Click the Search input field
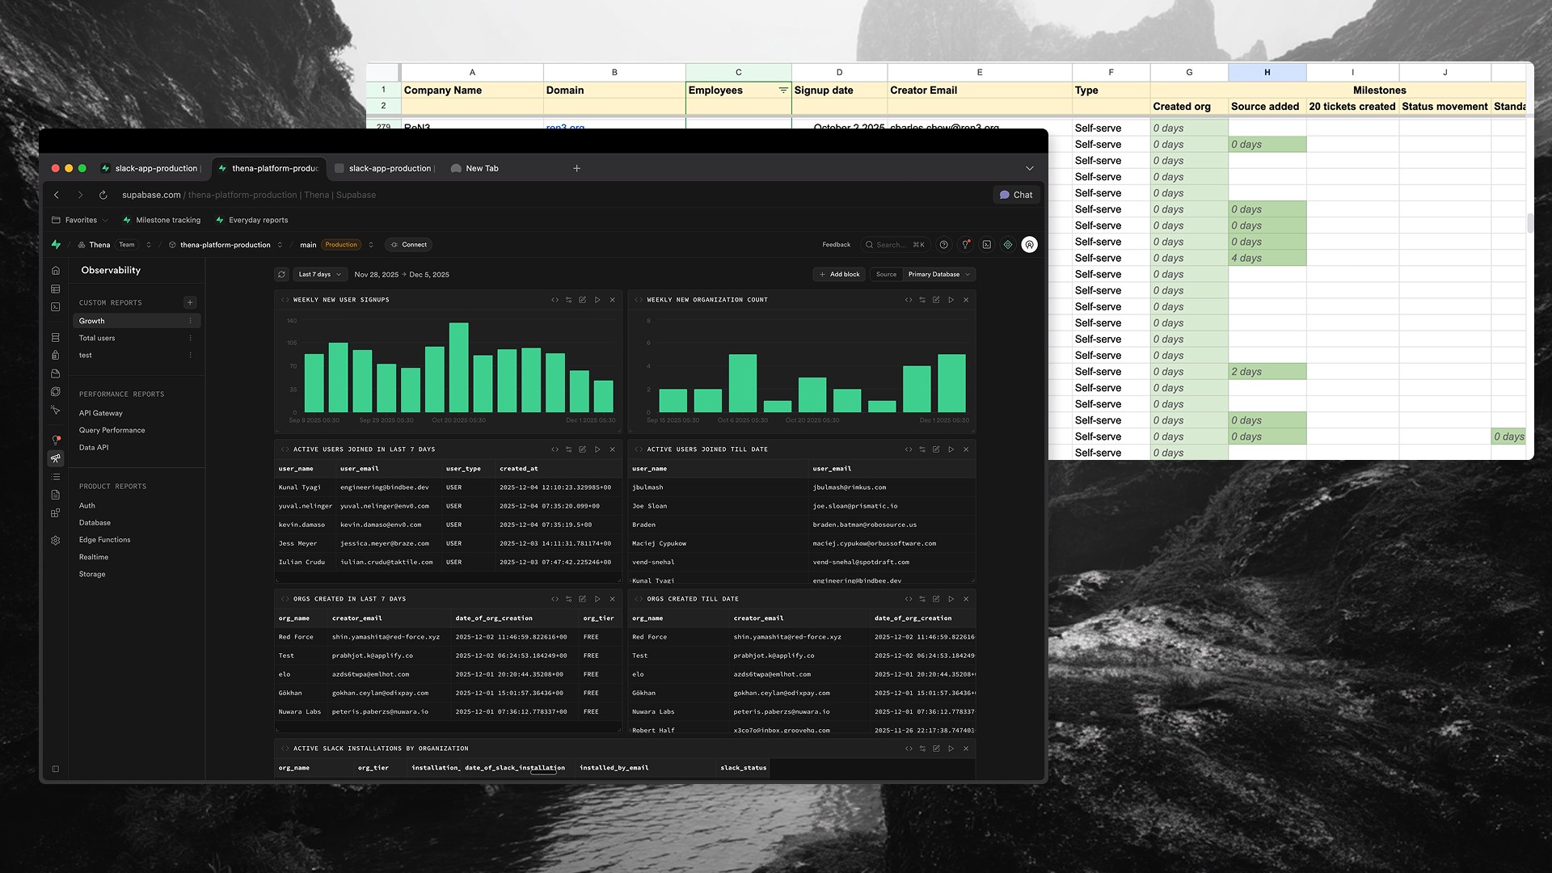 (889, 245)
